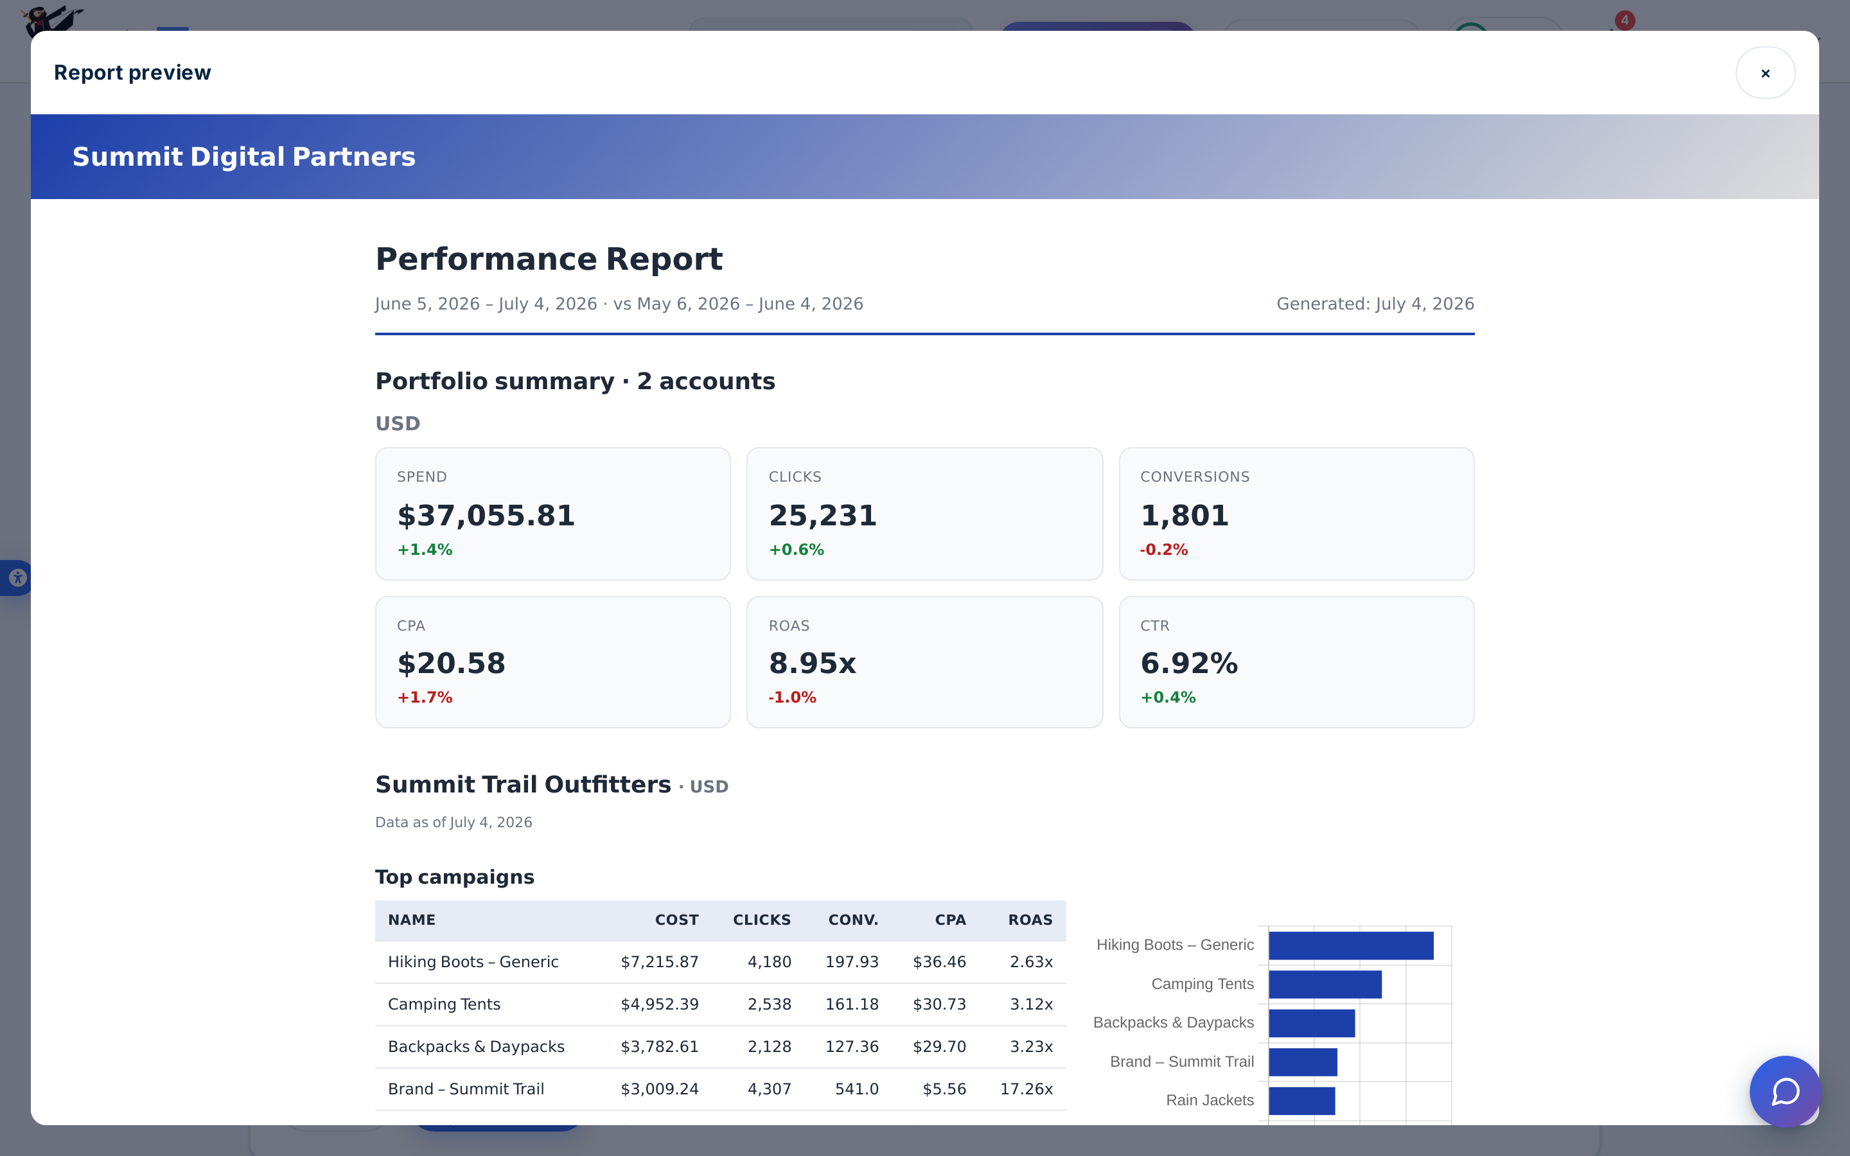The width and height of the screenshot is (1850, 1156).
Task: Select the Camping Tents table row name
Action: tap(444, 1004)
